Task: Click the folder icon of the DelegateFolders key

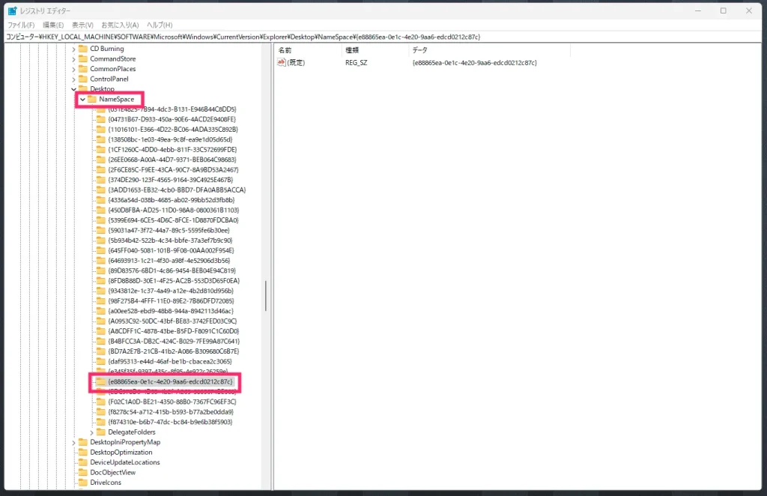Action: point(100,432)
